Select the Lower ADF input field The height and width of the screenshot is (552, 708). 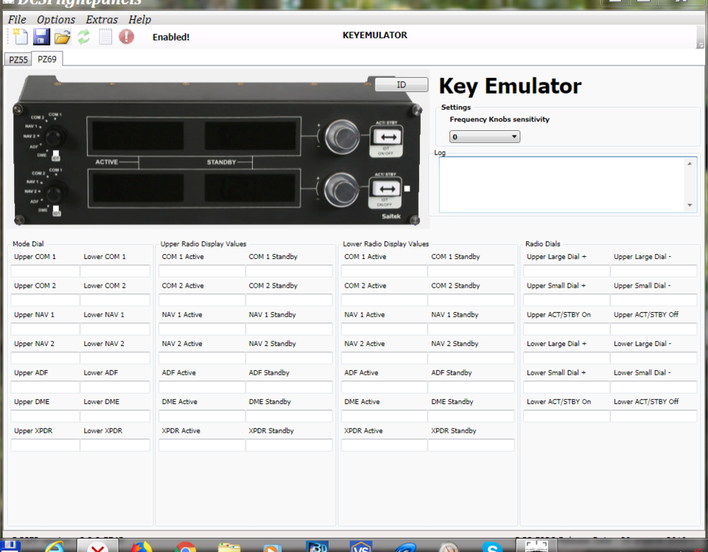tap(115, 387)
